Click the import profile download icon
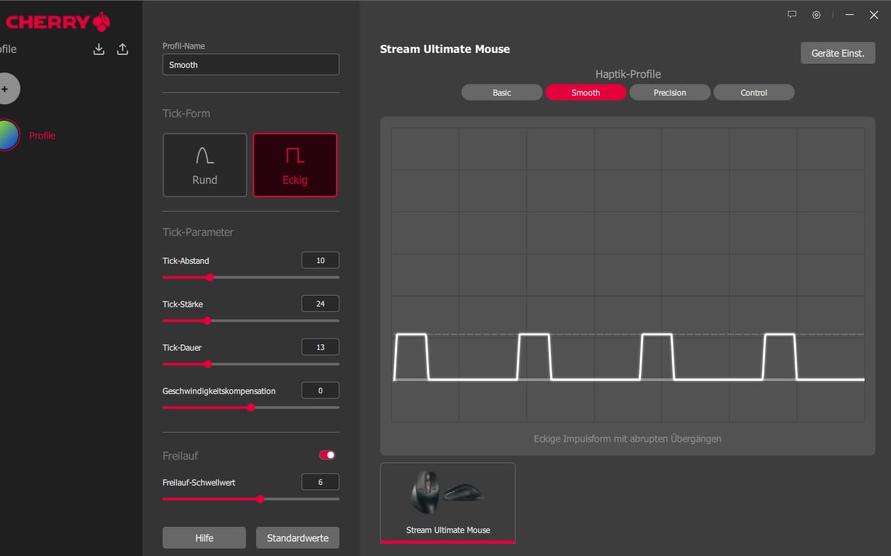The width and height of the screenshot is (891, 556). click(x=99, y=49)
